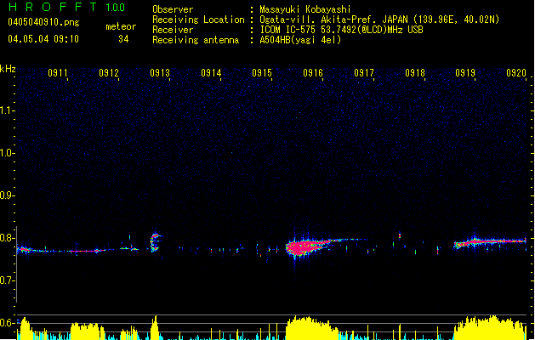This screenshot has height=340, width=535.
Task: Click the curved meteor echo near 0913
Action: point(156,242)
